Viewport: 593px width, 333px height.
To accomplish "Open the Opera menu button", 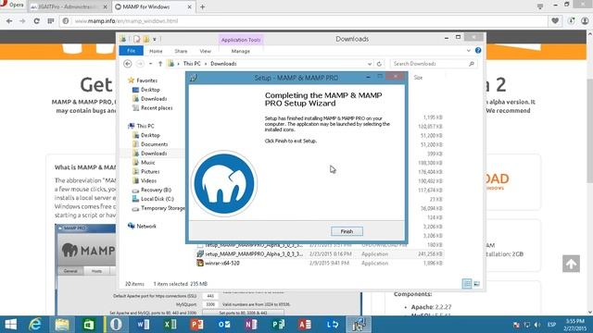I will coord(12,5).
